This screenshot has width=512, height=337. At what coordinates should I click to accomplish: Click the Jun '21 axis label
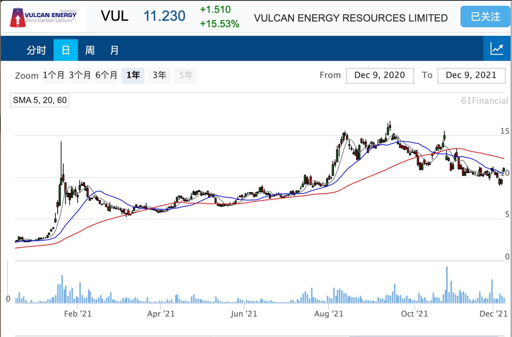coord(244,314)
